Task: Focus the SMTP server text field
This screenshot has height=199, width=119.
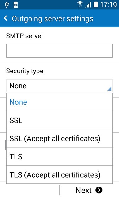Action: click(59, 51)
